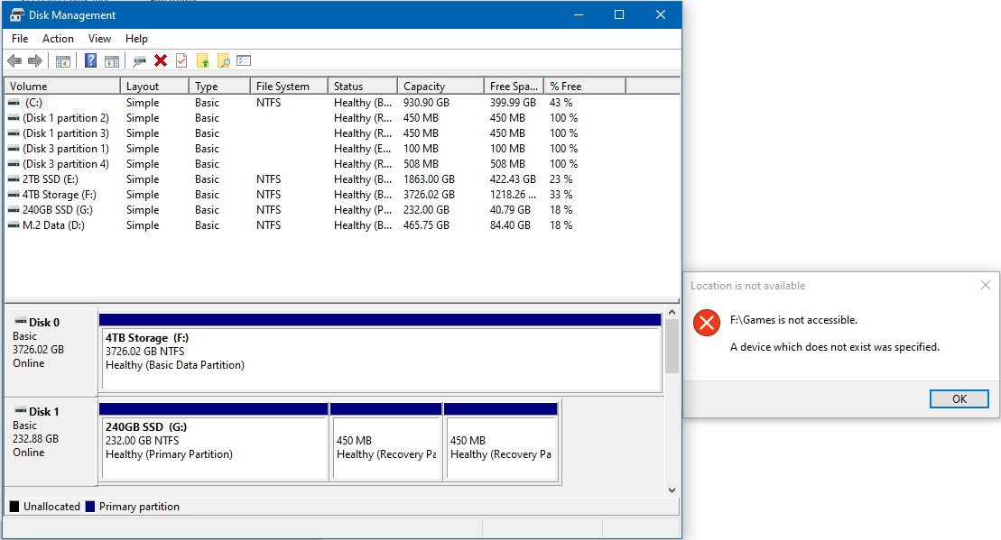
Task: Sort by the Status column header
Action: click(x=363, y=86)
